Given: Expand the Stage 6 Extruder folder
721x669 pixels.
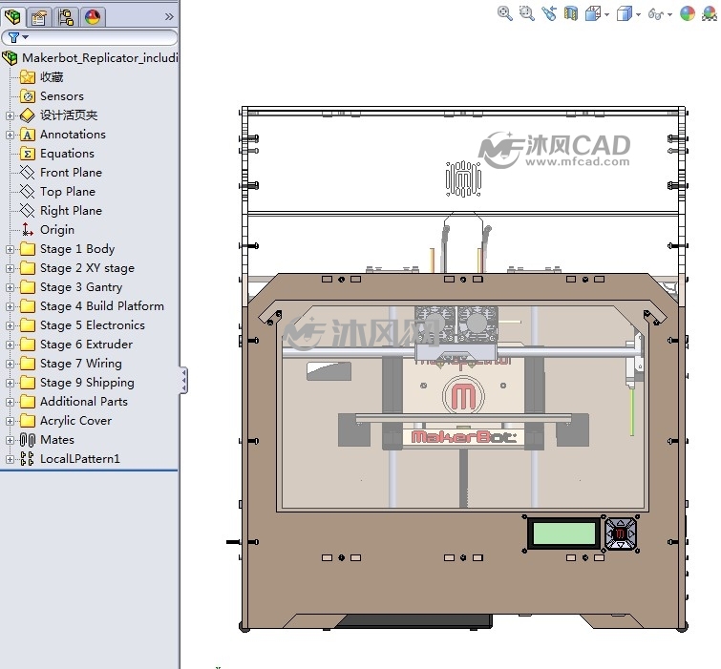Looking at the screenshot, I should pyautogui.click(x=10, y=345).
